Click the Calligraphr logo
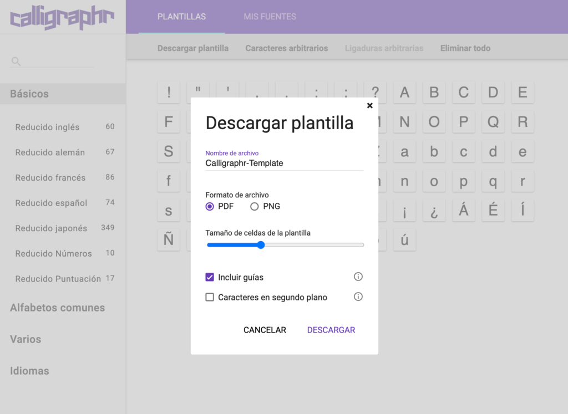 [x=62, y=17]
